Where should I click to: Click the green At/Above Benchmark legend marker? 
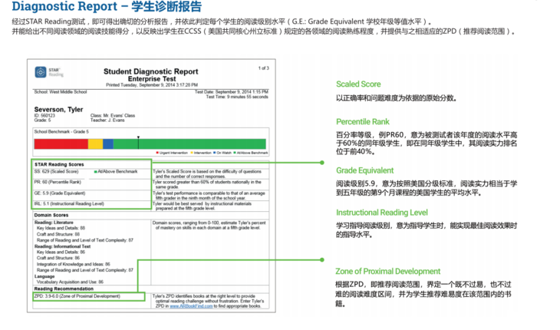[235, 153]
